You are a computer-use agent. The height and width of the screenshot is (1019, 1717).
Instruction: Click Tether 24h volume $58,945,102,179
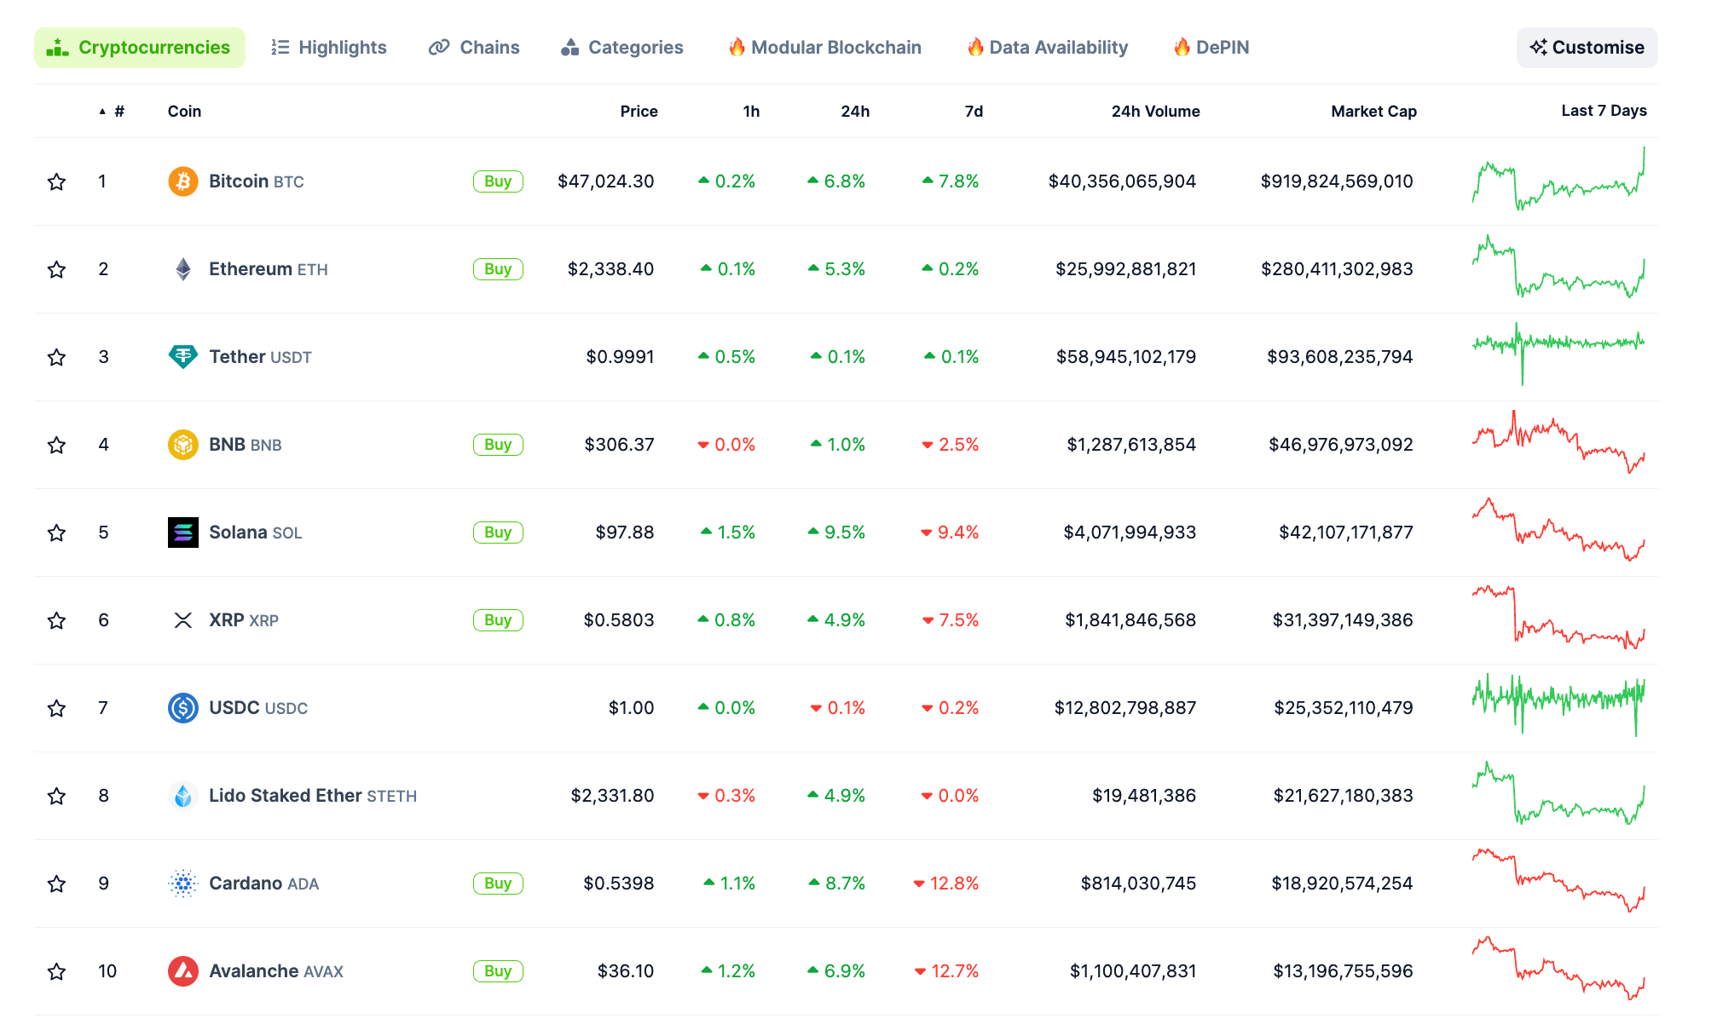(1125, 357)
